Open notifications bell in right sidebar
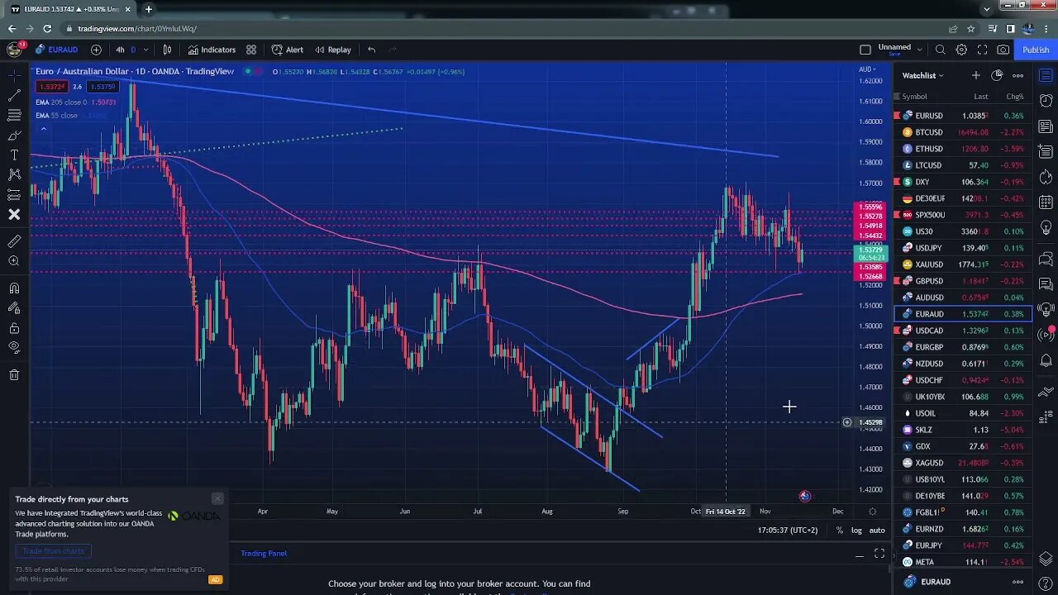 (1046, 361)
